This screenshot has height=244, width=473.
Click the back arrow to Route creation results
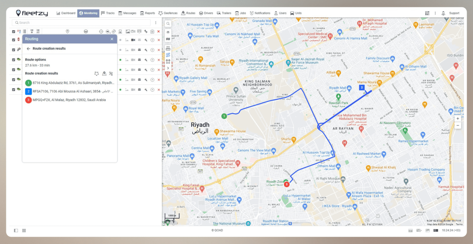(x=28, y=48)
